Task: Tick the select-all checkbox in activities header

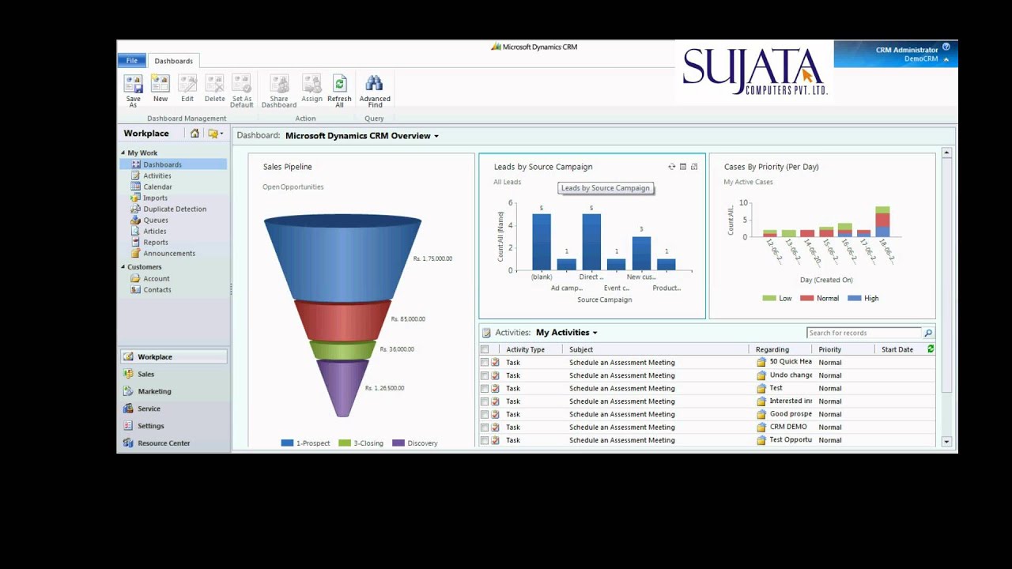Action: pyautogui.click(x=485, y=349)
